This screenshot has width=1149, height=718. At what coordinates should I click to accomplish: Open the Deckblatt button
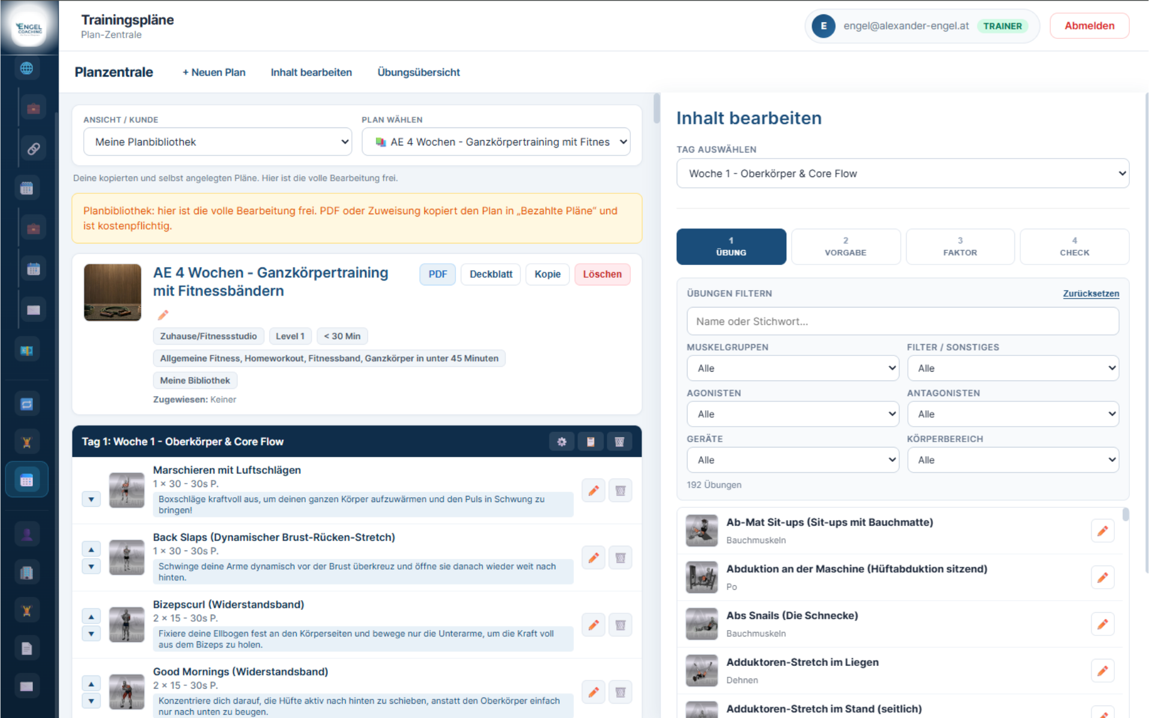(x=491, y=274)
